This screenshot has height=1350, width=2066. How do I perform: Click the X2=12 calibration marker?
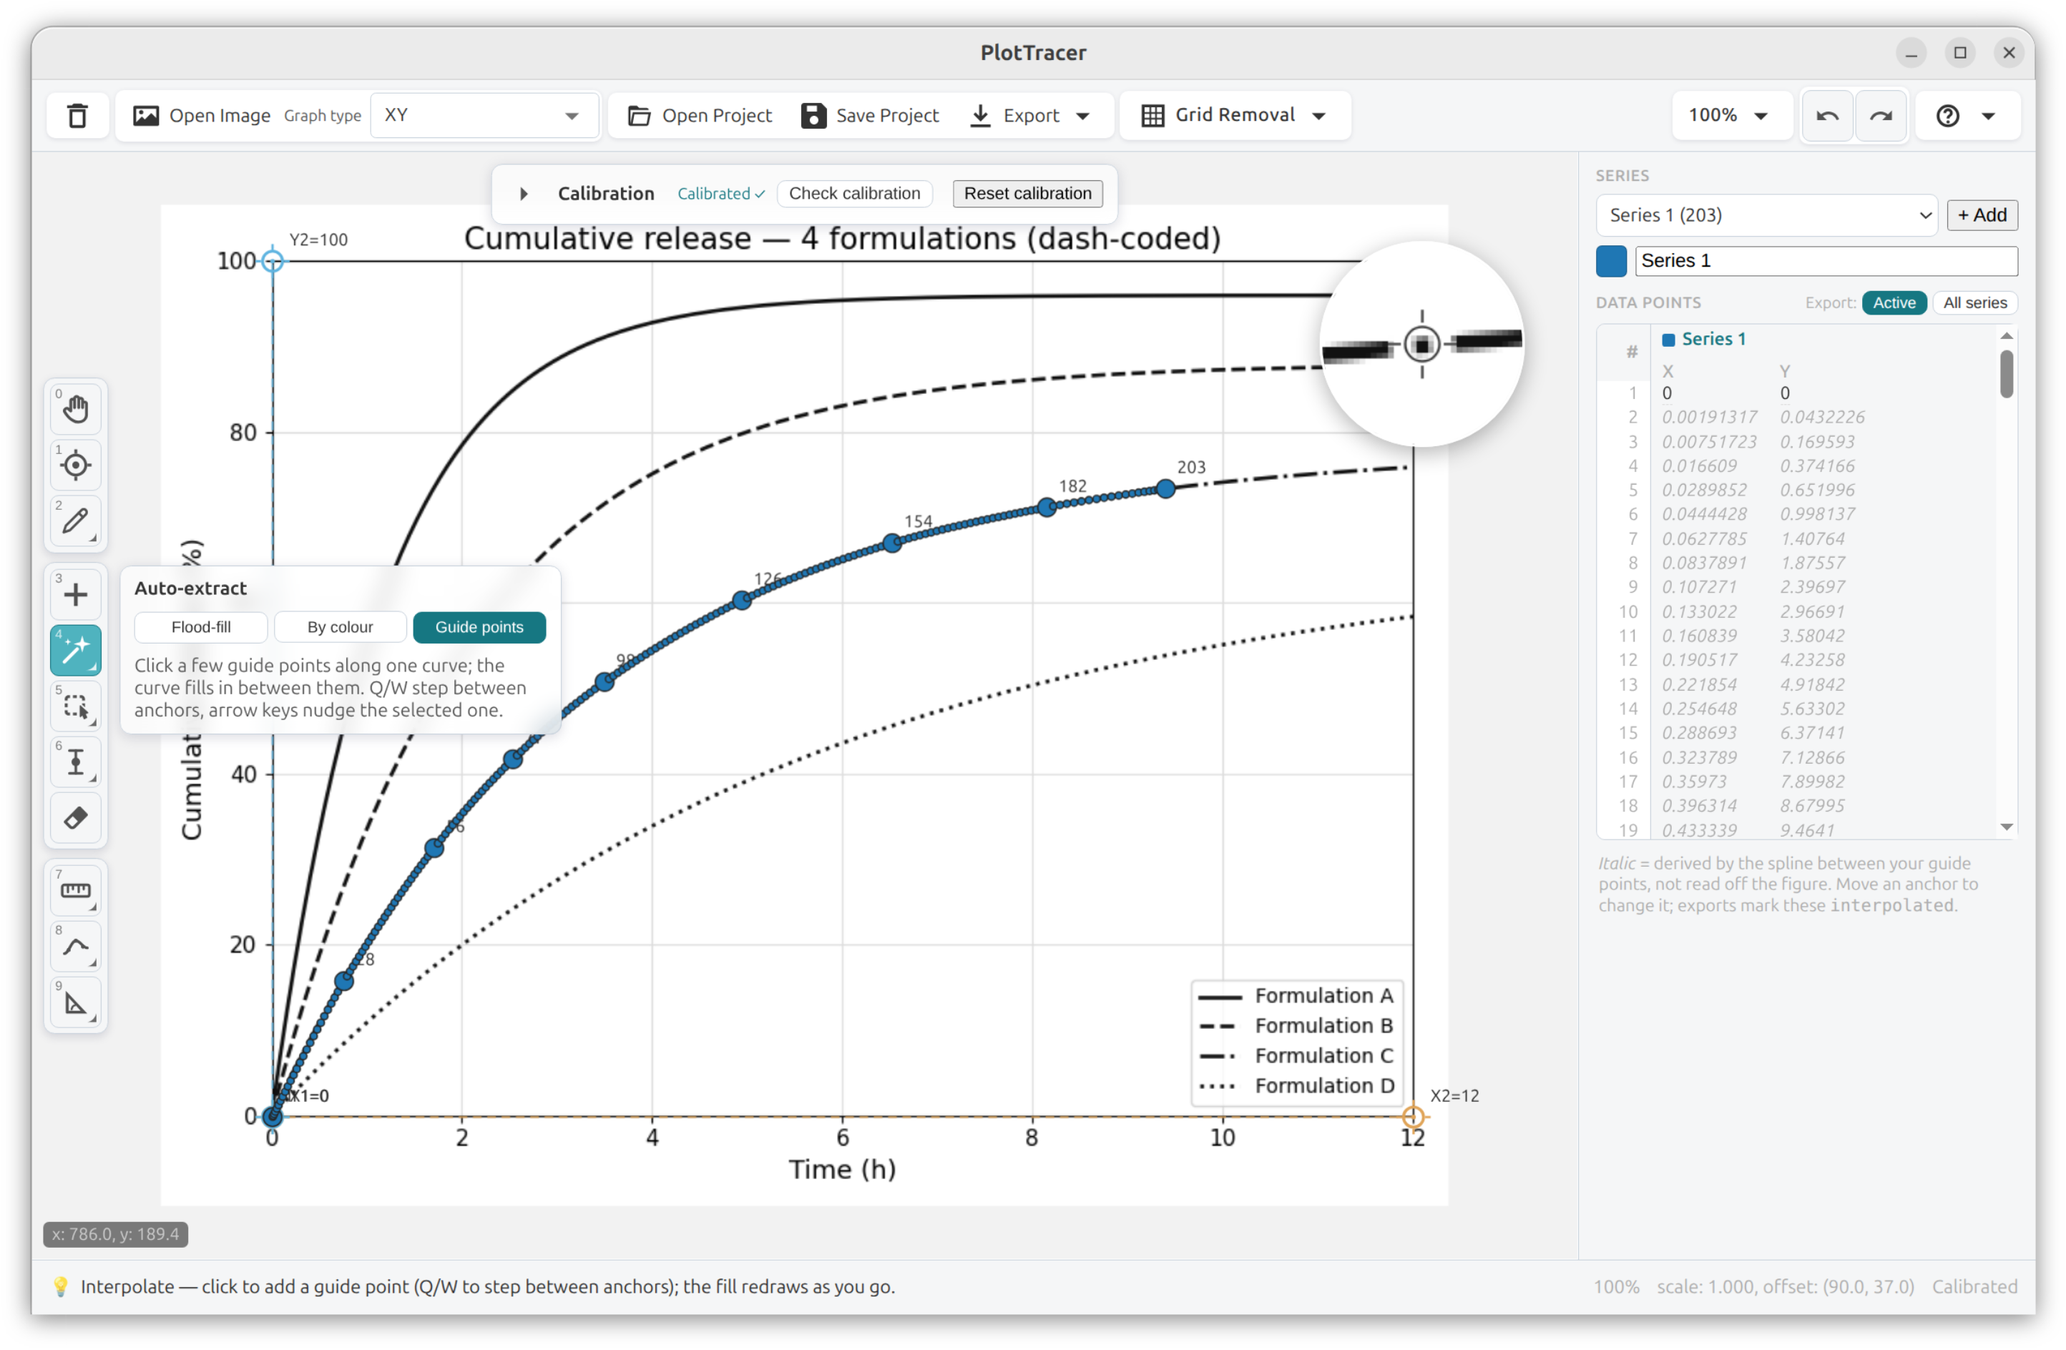coord(1412,1115)
